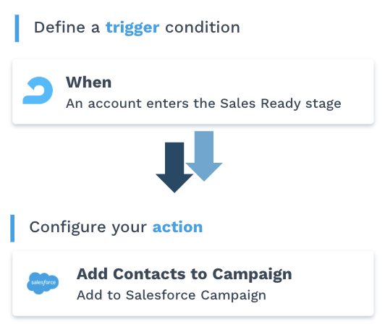Screen dimensions: 385x327
Task: Click the light blue down arrow
Action: click(x=204, y=156)
